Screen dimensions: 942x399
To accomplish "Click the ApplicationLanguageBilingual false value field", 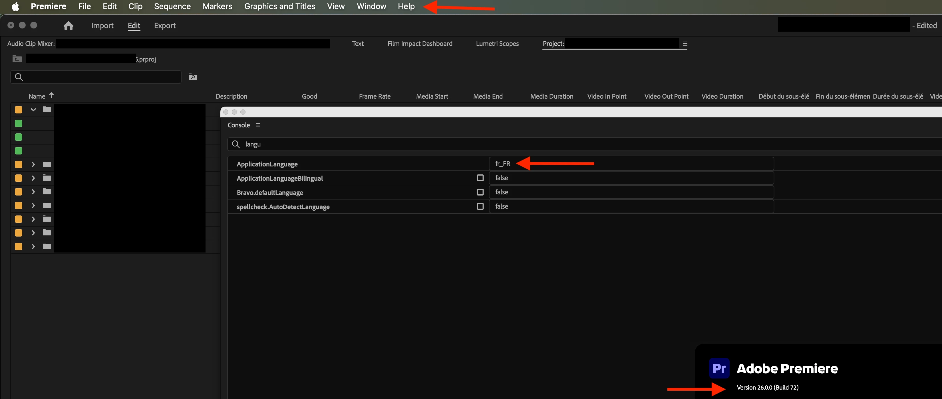I will [x=631, y=178].
